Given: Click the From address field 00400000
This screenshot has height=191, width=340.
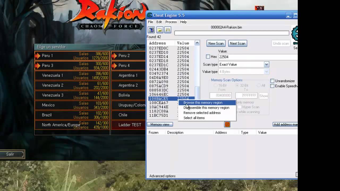Looking at the screenshot, I should coord(220,95).
